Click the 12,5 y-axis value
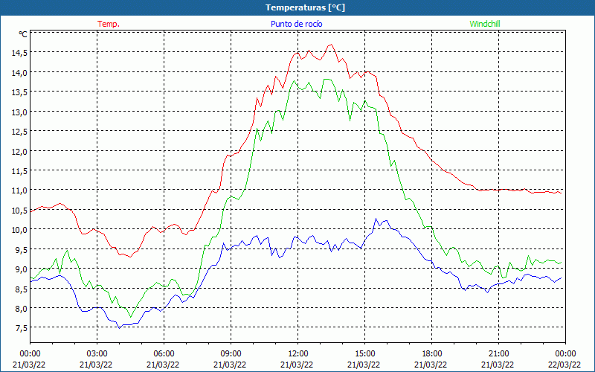The height and width of the screenshot is (372, 595). click(19, 132)
